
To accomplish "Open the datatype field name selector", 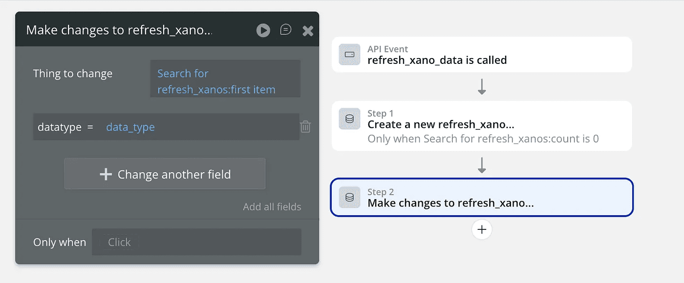I will tap(60, 127).
